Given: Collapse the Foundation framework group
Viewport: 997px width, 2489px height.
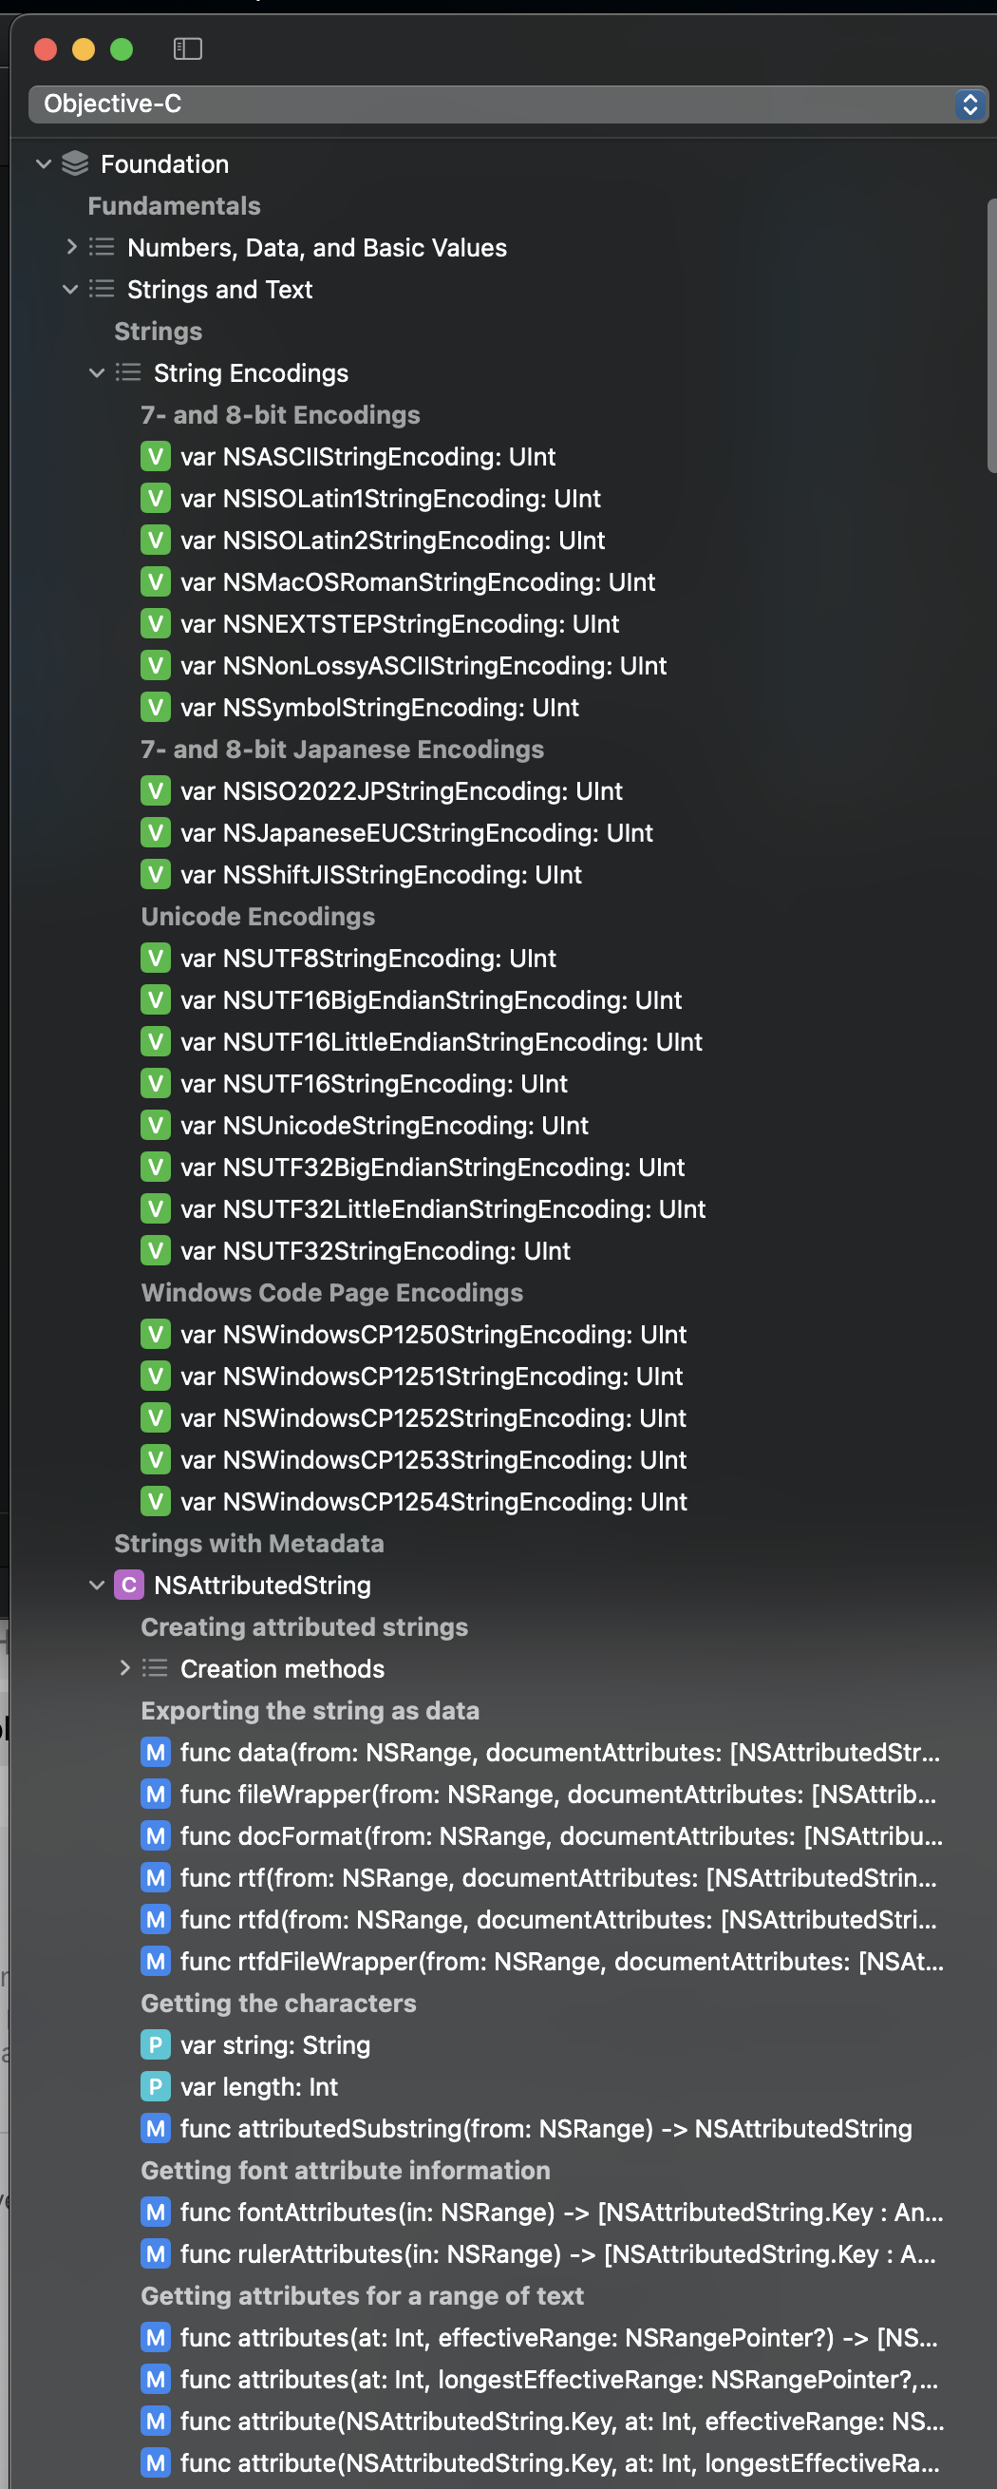Looking at the screenshot, I should [x=44, y=164].
